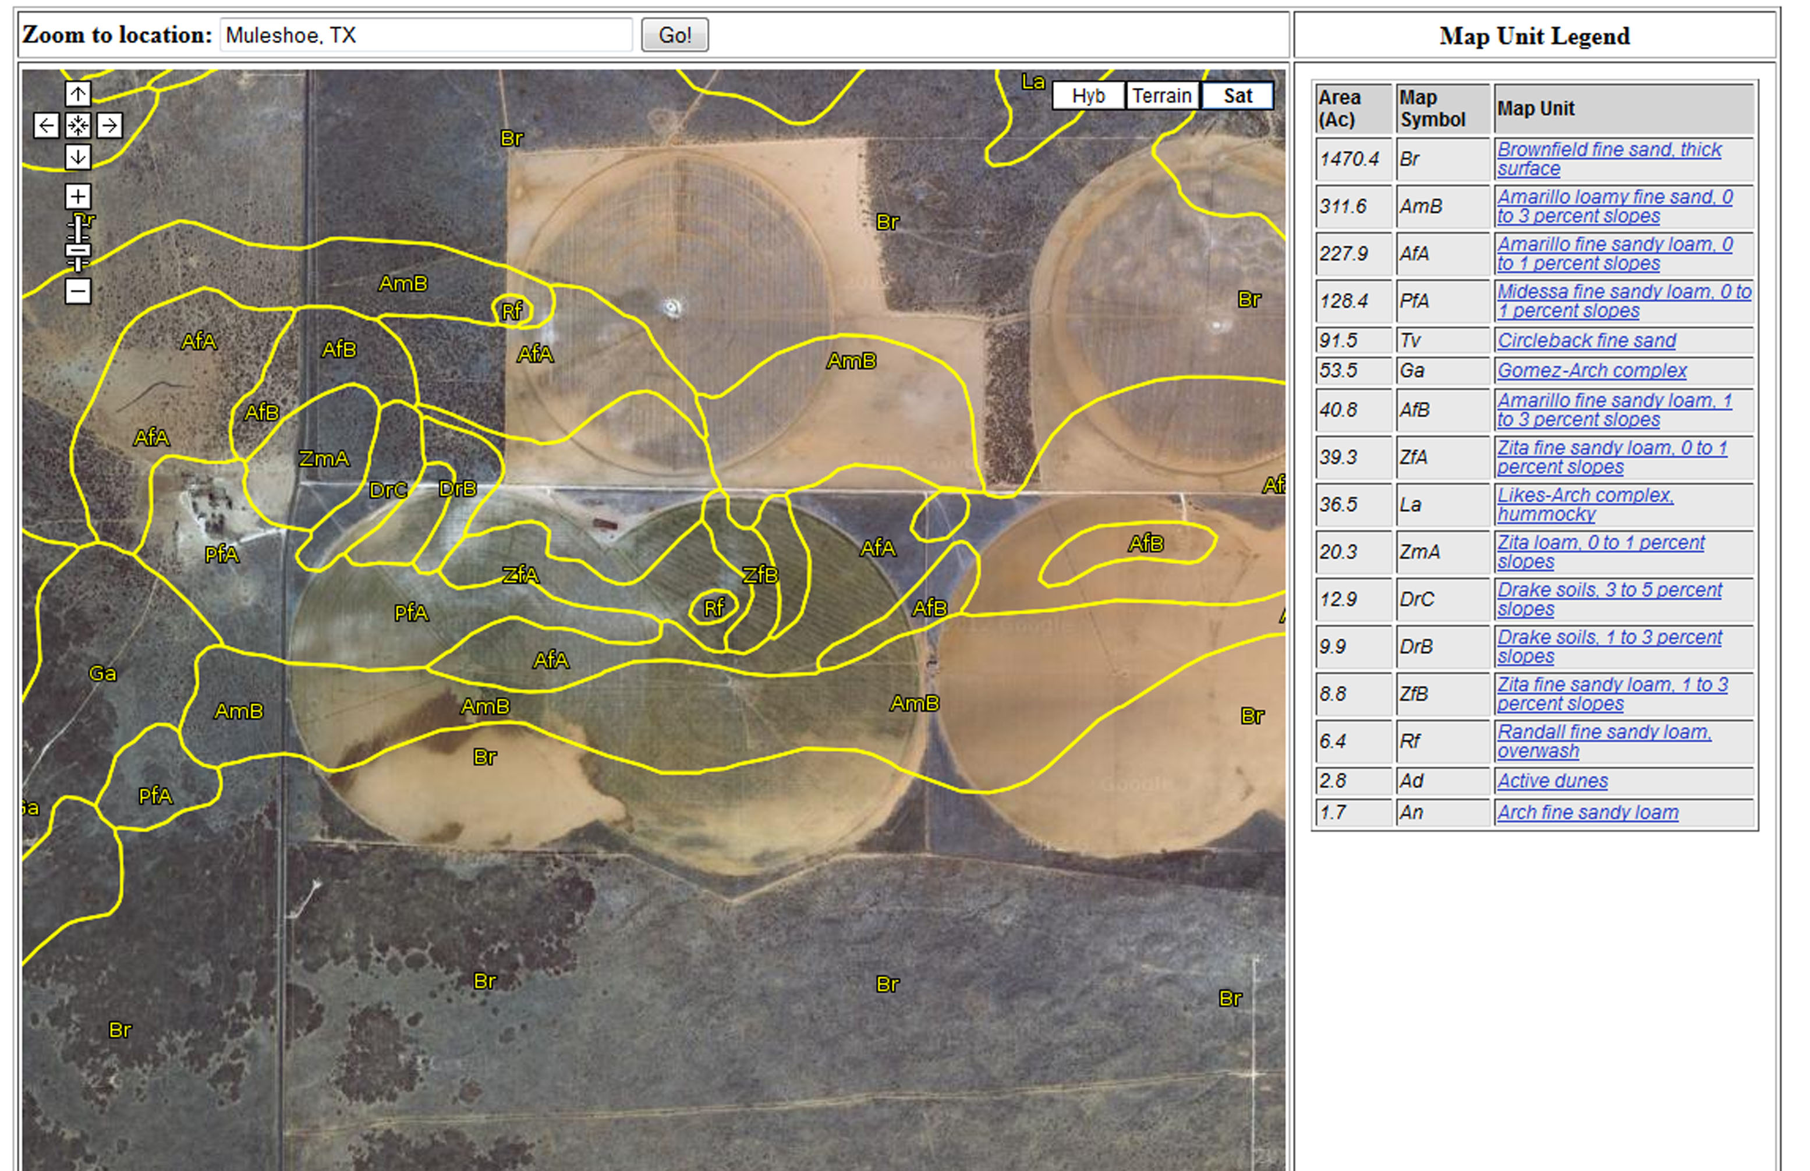The width and height of the screenshot is (1810, 1171).
Task: Zoom in with the plus icon
Action: [x=77, y=197]
